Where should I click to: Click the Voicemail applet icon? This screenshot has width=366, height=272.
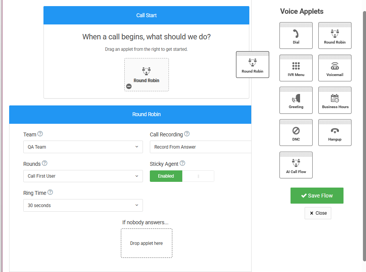(x=335, y=66)
